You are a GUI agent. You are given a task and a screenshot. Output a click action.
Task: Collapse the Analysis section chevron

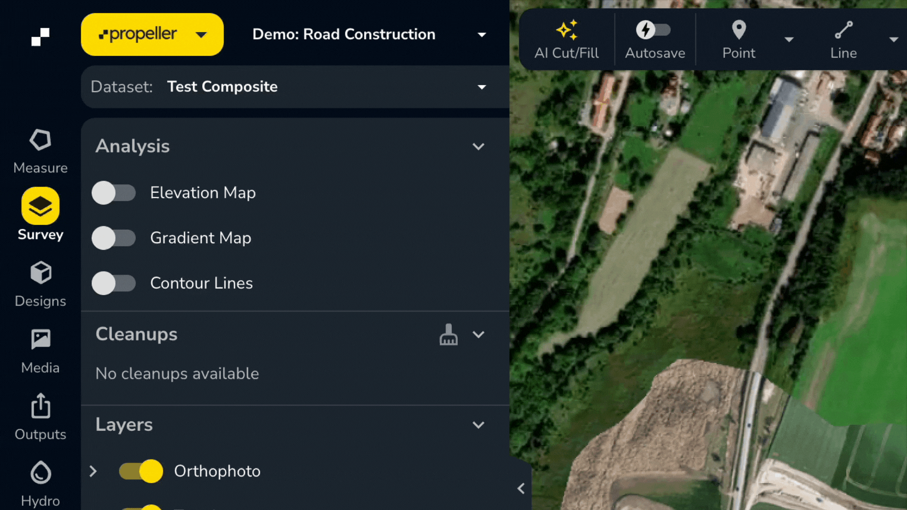tap(478, 146)
